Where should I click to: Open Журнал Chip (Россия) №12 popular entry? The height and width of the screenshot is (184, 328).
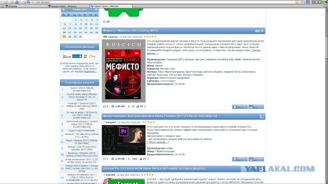click(x=81, y=148)
